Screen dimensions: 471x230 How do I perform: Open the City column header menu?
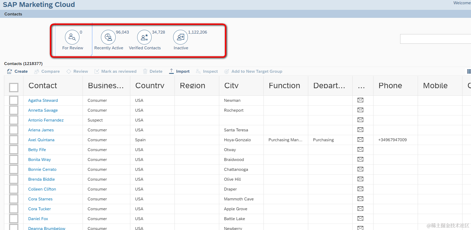(x=241, y=86)
